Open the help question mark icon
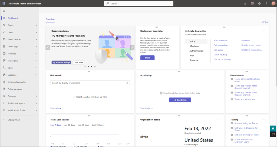Viewport: 277px width, 147px height. 266,4
